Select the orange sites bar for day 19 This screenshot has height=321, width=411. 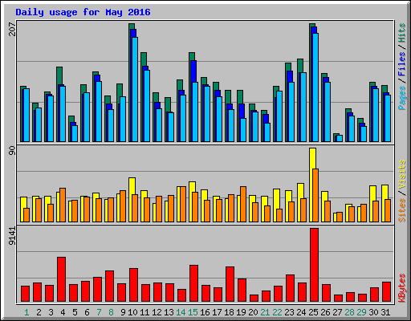click(243, 205)
